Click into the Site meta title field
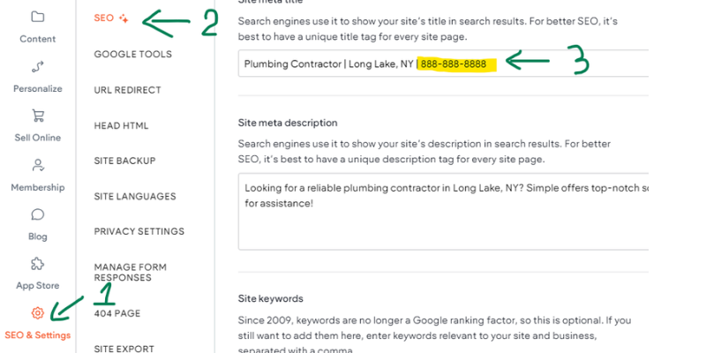This screenshot has height=353, width=706. [x=443, y=64]
